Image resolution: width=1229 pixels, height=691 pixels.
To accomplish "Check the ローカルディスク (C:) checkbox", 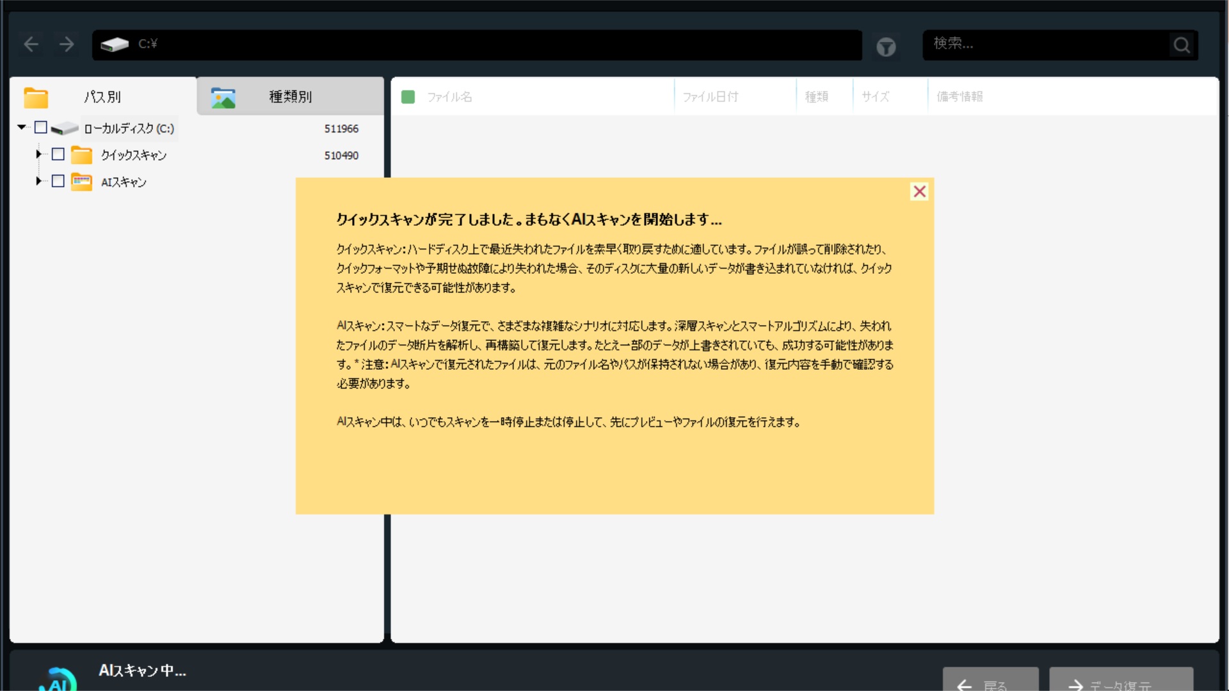I will [x=41, y=127].
